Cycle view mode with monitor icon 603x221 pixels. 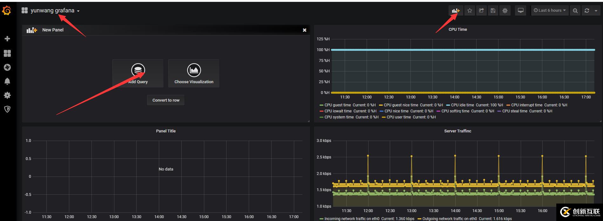coord(521,10)
